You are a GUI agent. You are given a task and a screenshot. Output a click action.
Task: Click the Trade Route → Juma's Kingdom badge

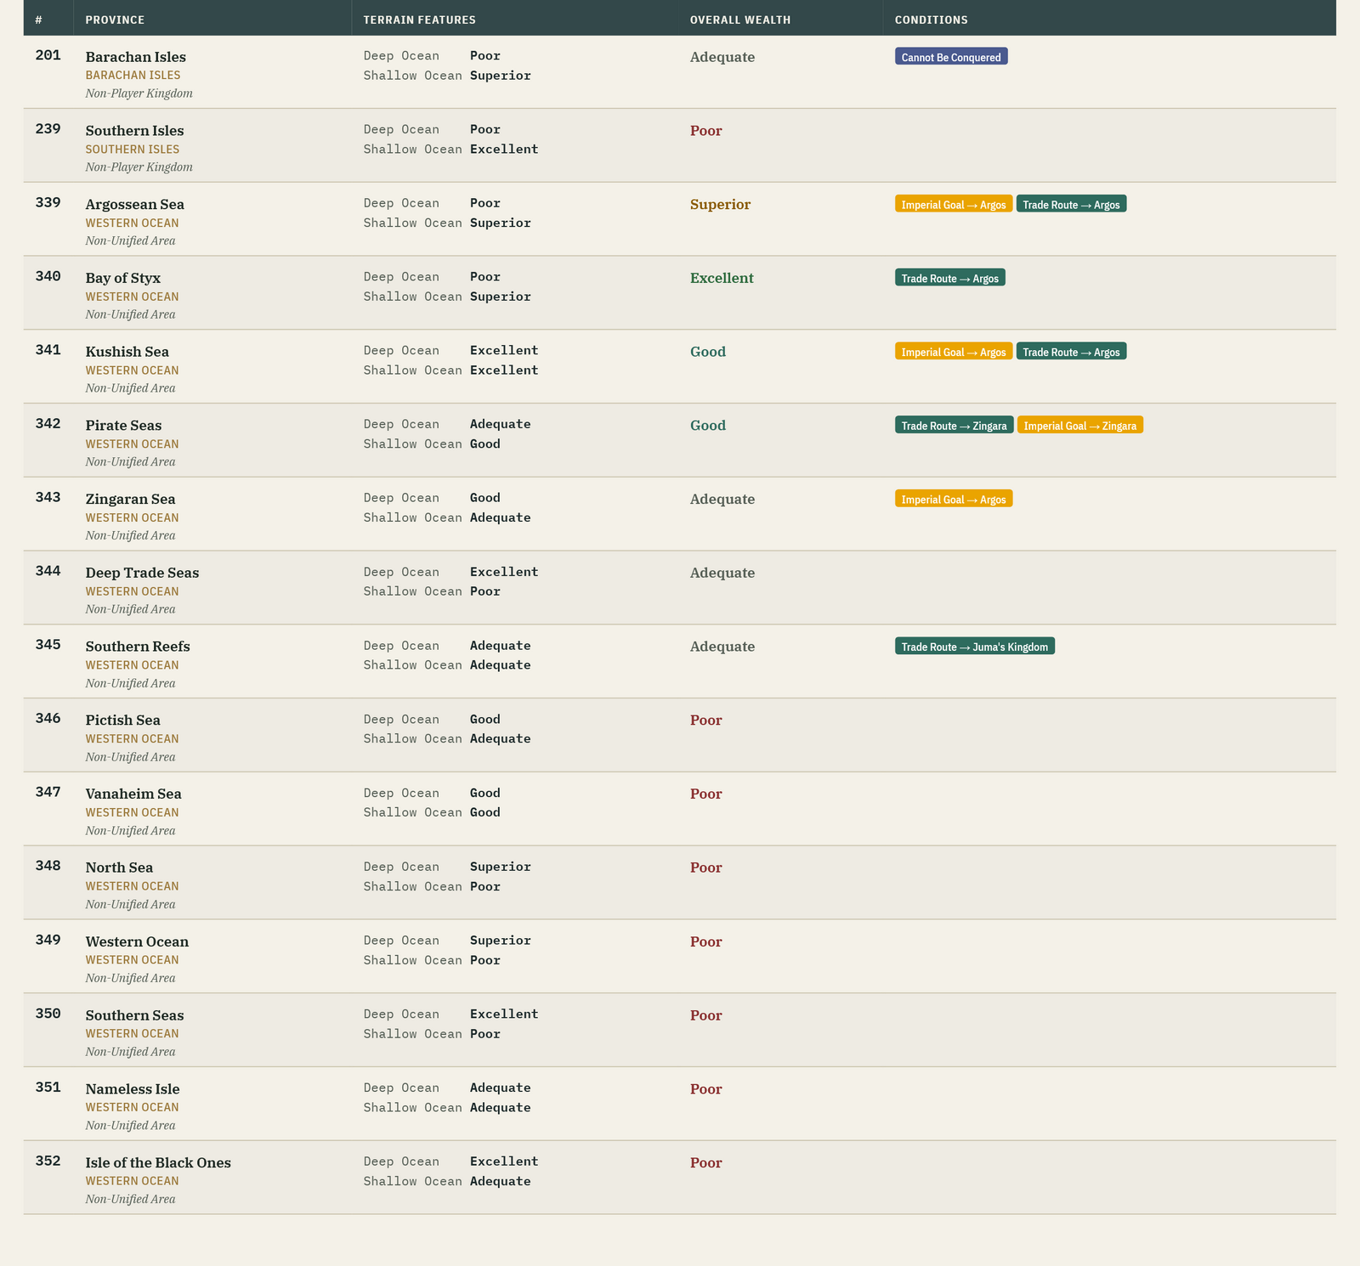click(x=975, y=647)
